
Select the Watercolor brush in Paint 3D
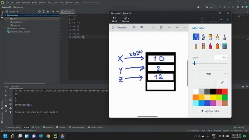coord(217,37)
